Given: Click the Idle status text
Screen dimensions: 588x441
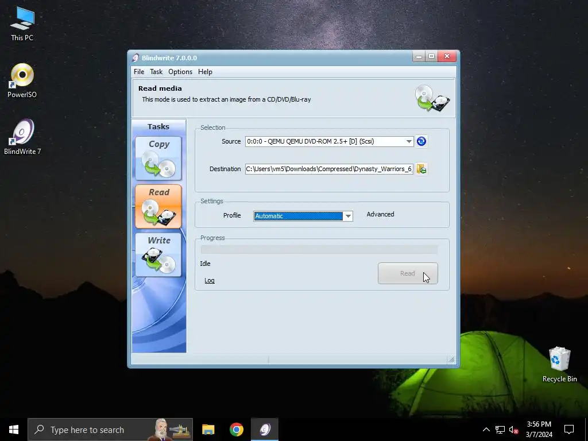Looking at the screenshot, I should (205, 264).
